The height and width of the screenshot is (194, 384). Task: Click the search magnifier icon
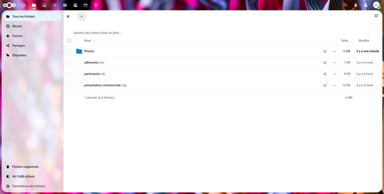[345, 5]
